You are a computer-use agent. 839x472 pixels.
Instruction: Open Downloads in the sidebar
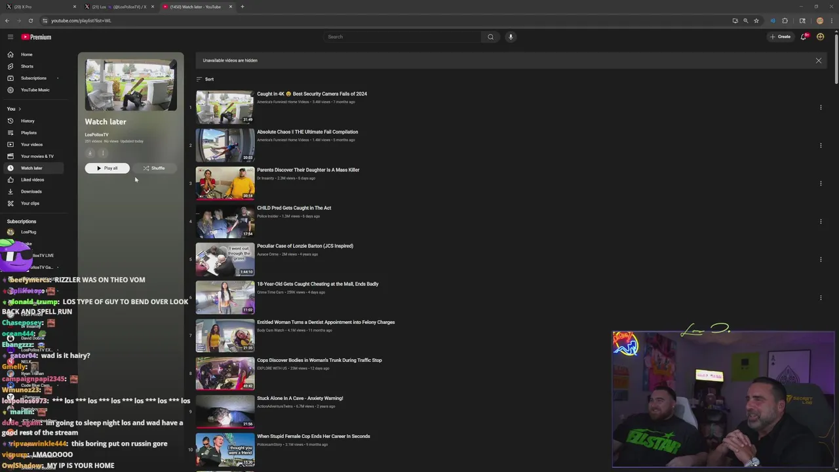[x=31, y=191]
